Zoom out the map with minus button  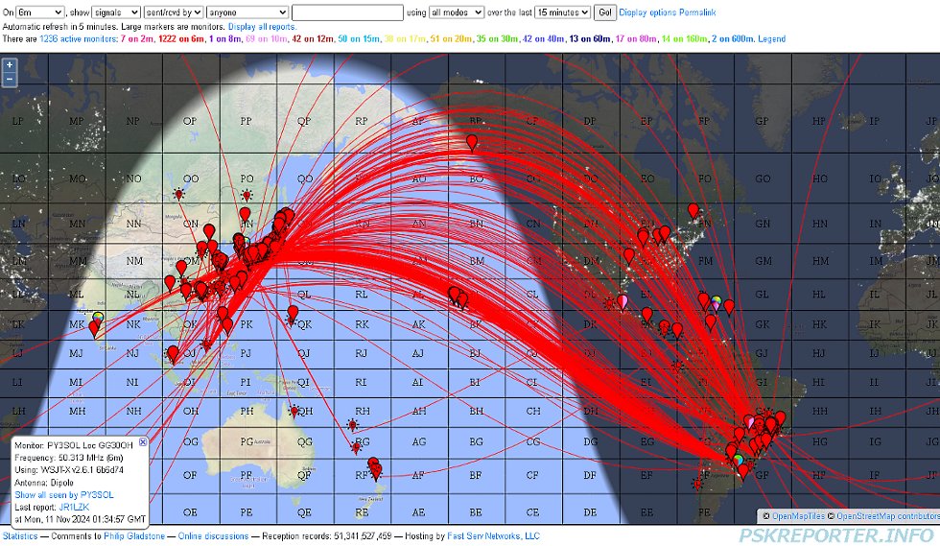(9, 80)
